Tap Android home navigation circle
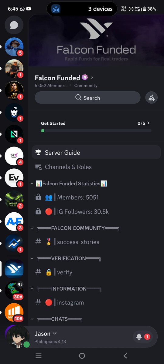Viewport: 164px width, 364px height. (82, 356)
